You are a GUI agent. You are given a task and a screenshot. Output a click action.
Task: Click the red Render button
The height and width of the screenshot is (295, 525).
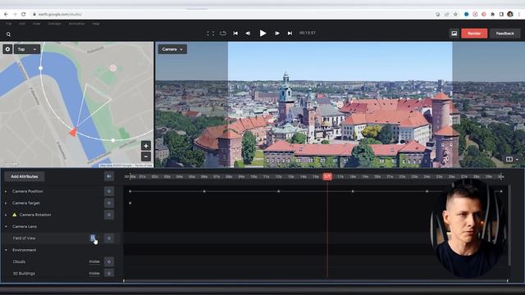[x=474, y=34]
